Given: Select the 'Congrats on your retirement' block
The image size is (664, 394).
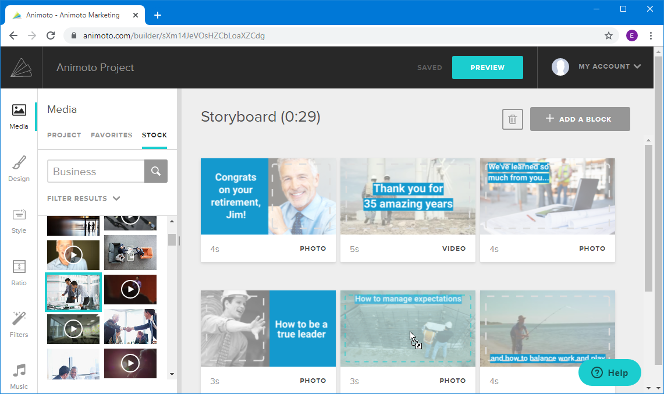Looking at the screenshot, I should 268,197.
